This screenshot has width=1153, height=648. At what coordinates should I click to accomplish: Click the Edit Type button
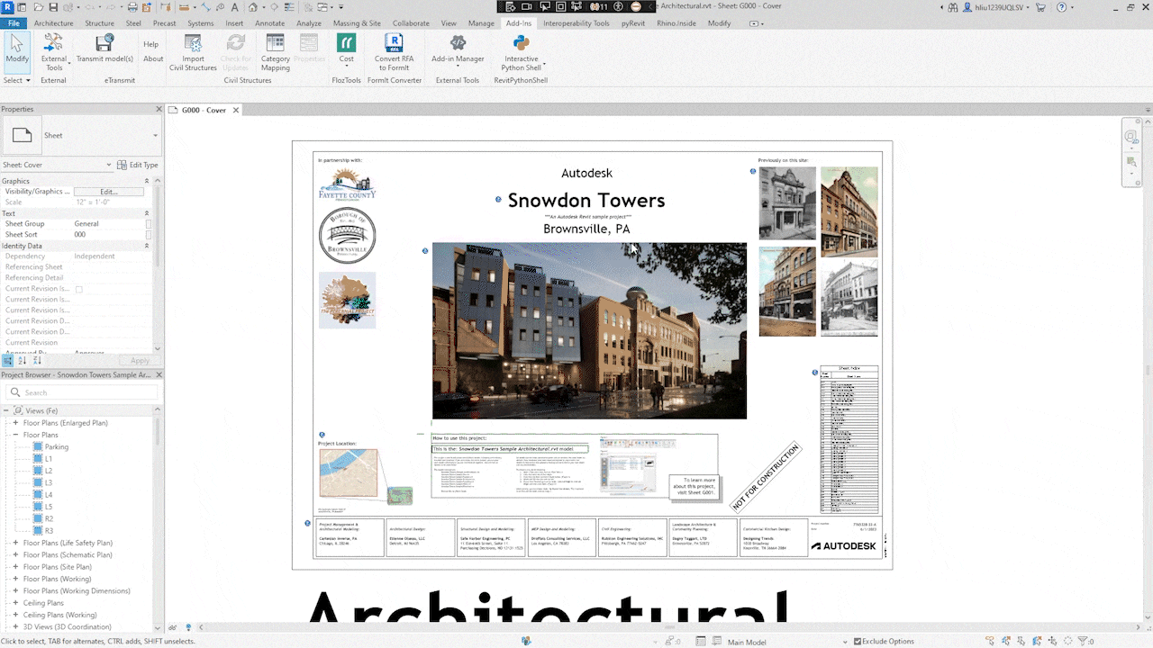click(x=138, y=165)
